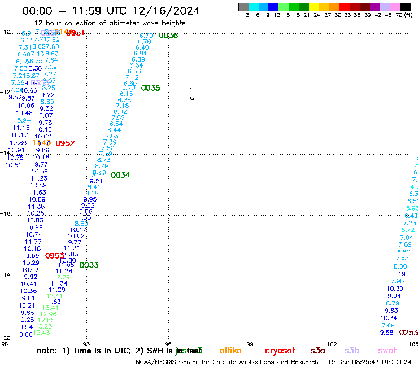
Task: Pick the black swatch at the color scale end
Action: tap(406, 7)
